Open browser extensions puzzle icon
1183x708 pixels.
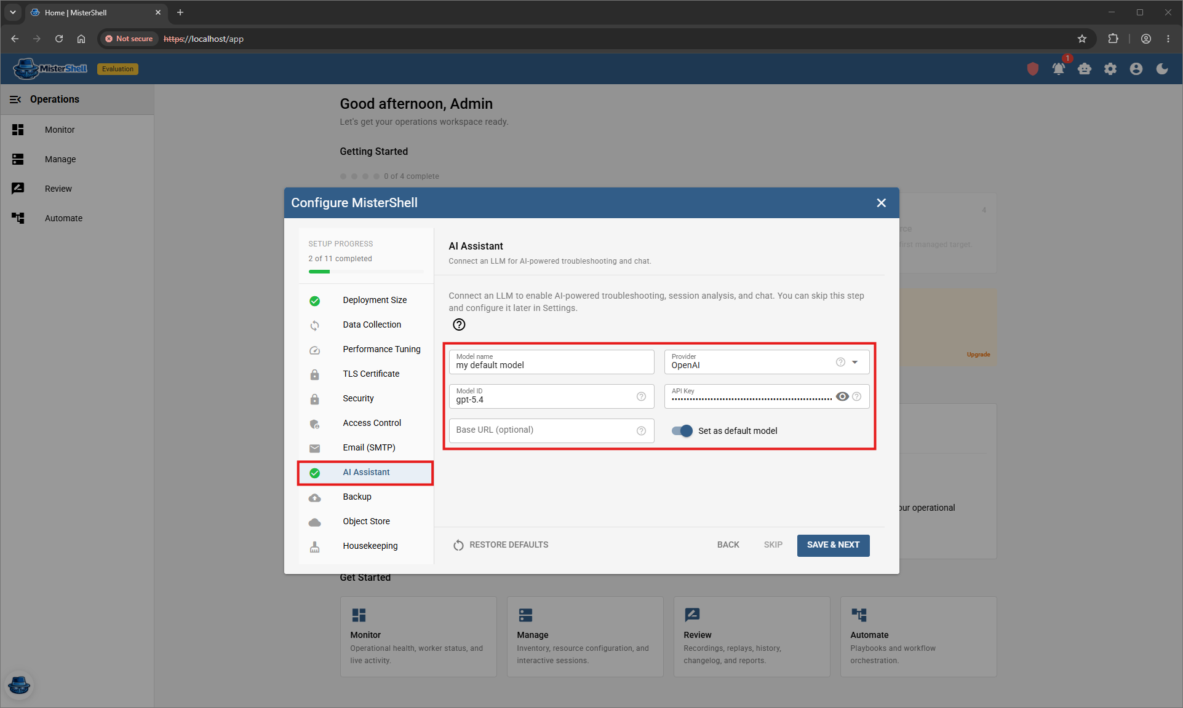(1113, 39)
